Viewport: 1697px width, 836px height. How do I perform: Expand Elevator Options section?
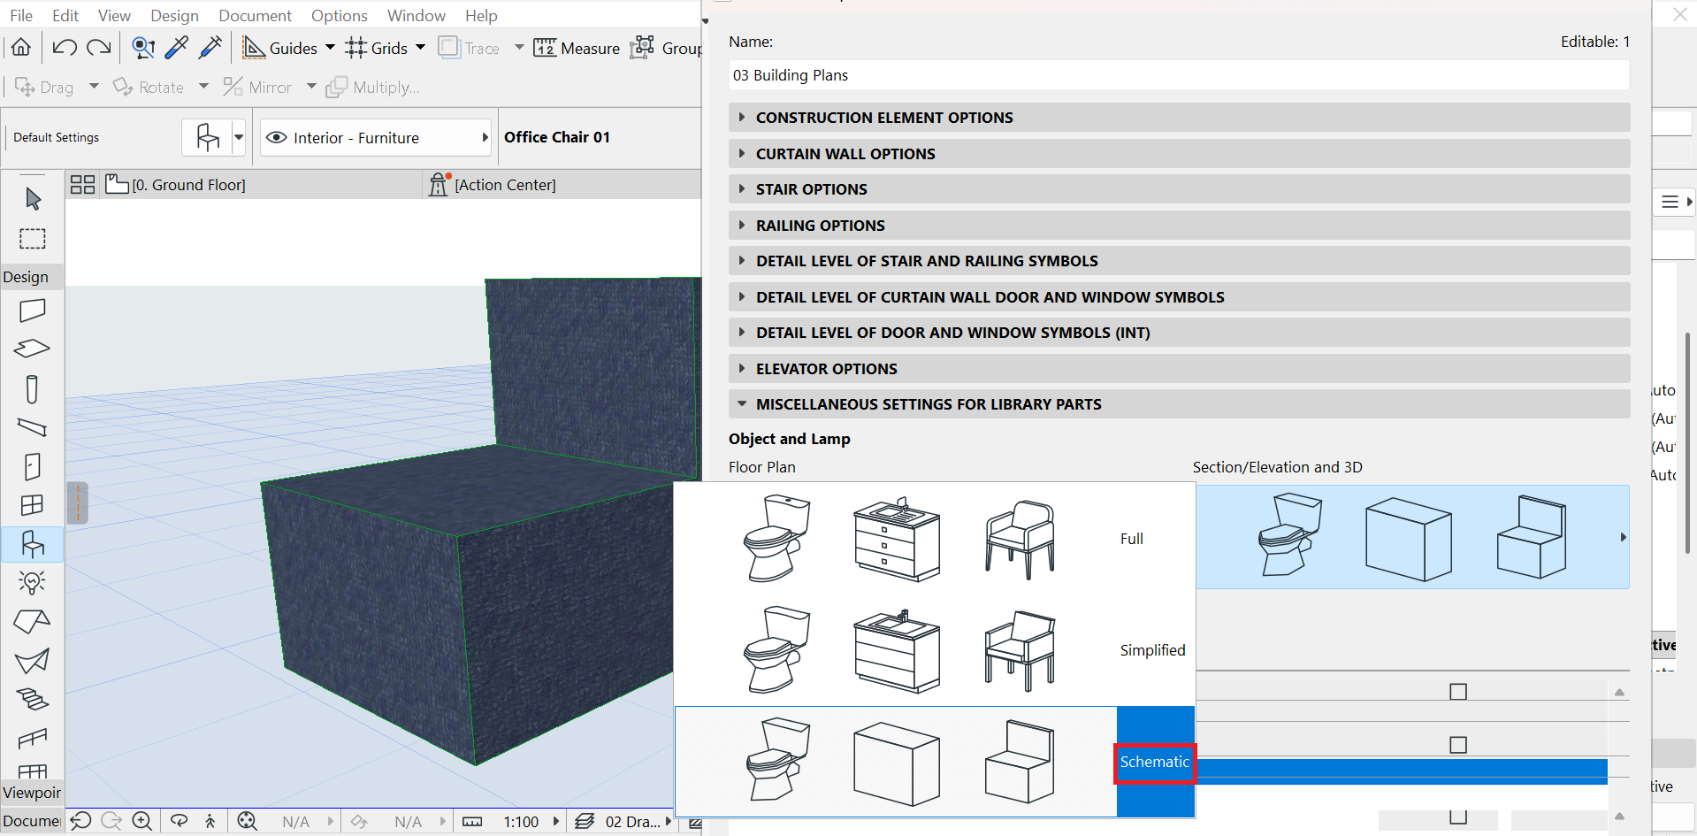coord(1179,369)
